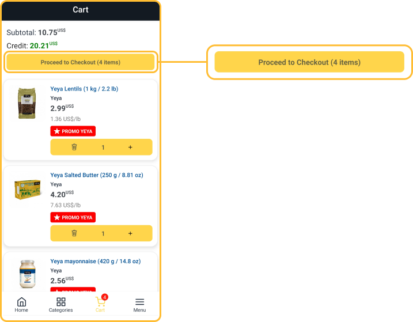Select the Salted Butter quantity value

click(x=103, y=233)
